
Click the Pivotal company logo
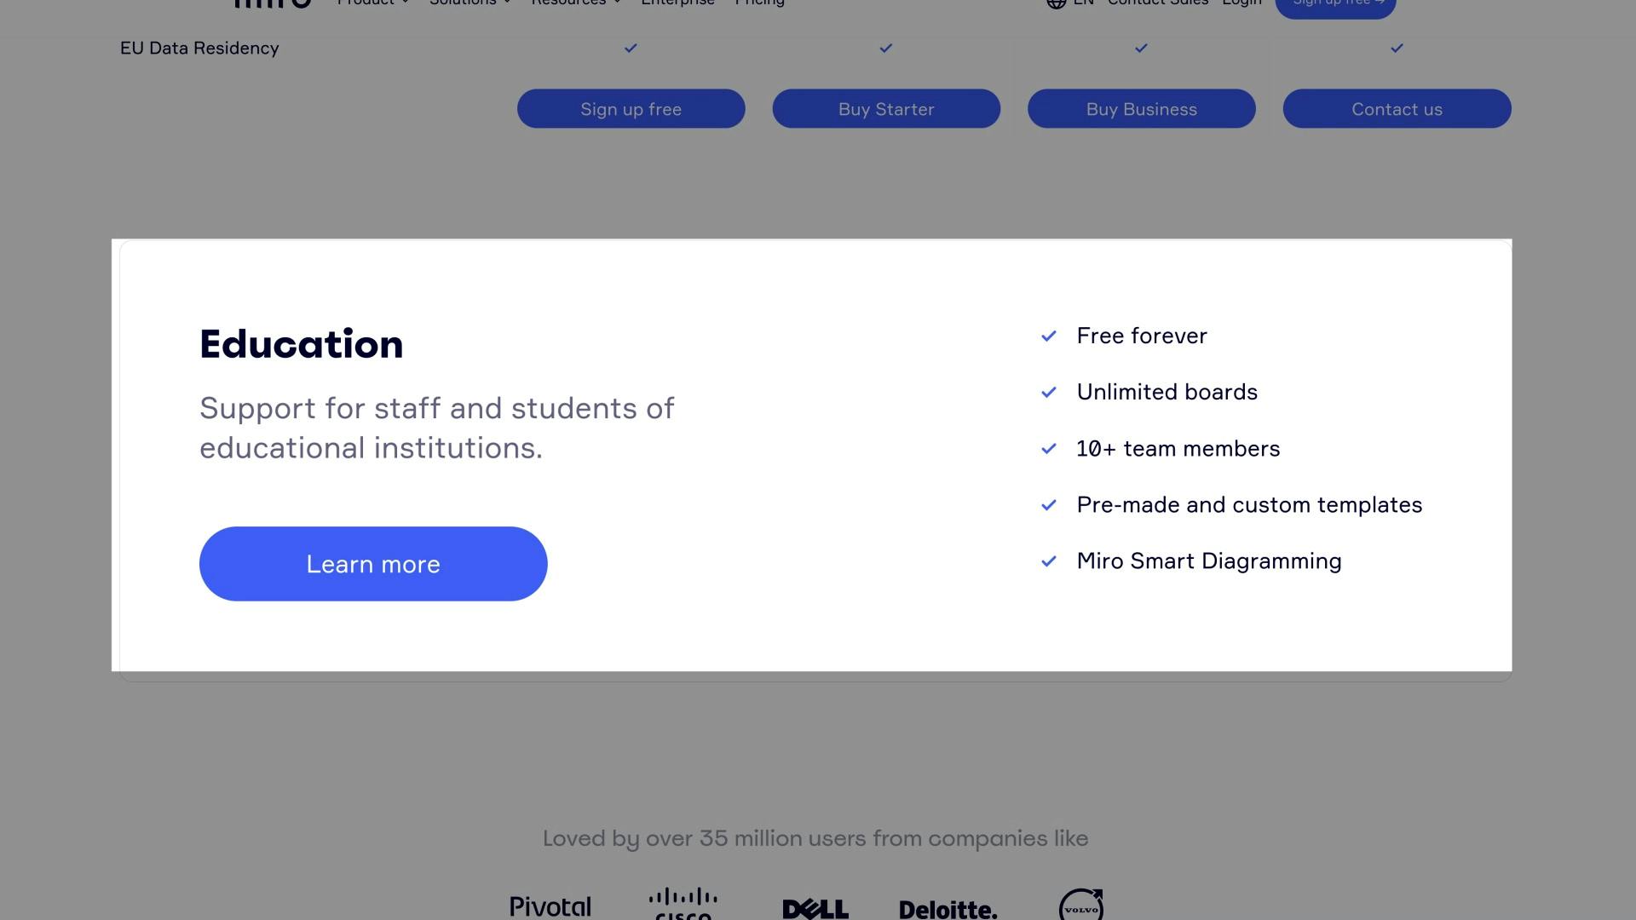pyautogui.click(x=550, y=906)
